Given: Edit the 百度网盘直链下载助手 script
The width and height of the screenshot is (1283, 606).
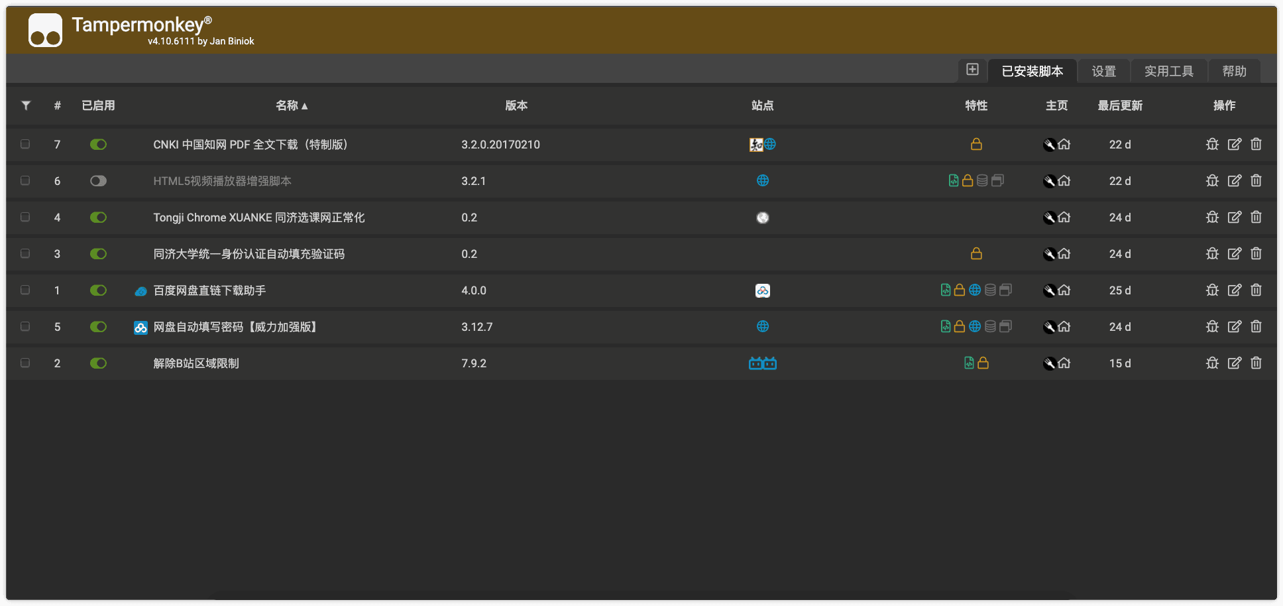Looking at the screenshot, I should click(x=1234, y=290).
